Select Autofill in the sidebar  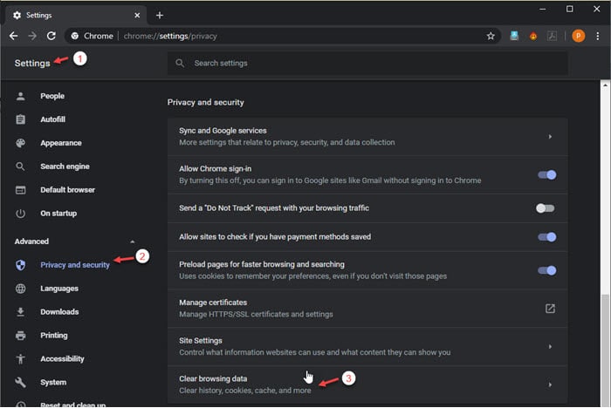[52, 119]
